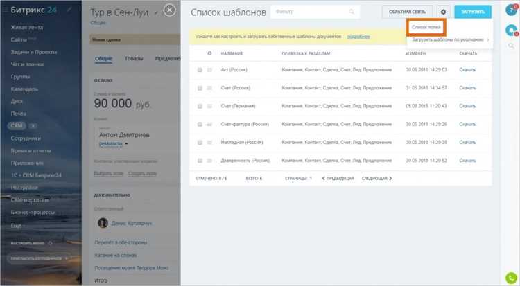
Task: Expand реквизиты dropdown under Антон Дмитриев
Action: tap(126, 144)
